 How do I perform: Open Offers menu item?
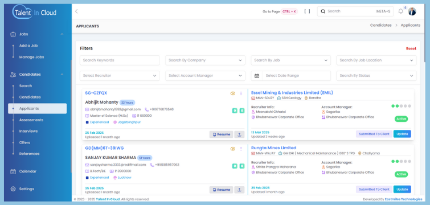pos(24,142)
